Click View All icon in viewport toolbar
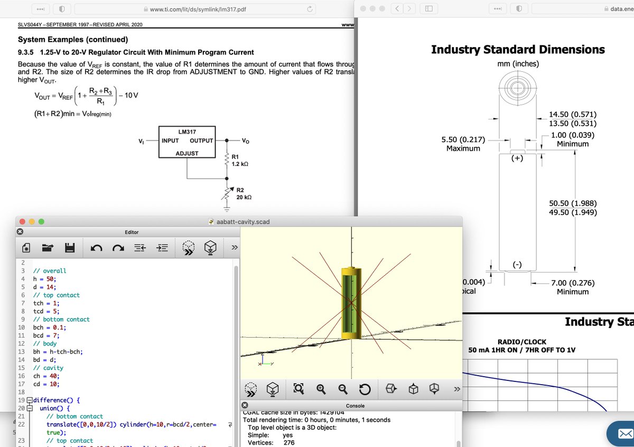Viewport: 634px width, 447px height. 299,389
